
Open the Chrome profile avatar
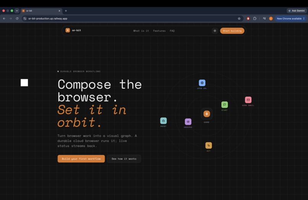pos(271,18)
